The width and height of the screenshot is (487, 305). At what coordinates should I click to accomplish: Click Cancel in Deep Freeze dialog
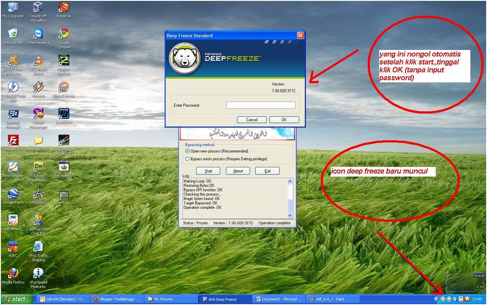pyautogui.click(x=252, y=120)
